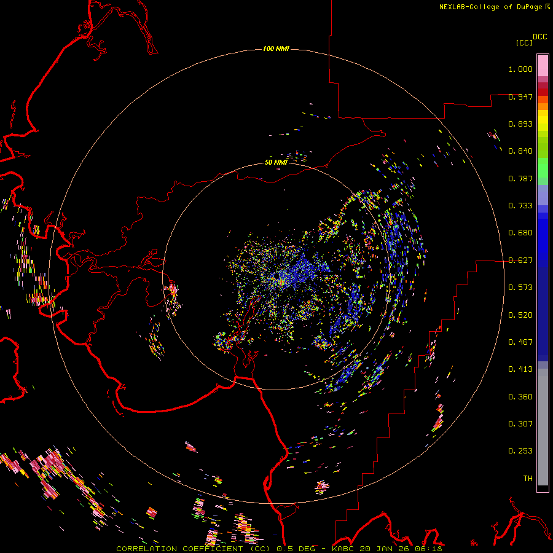Image resolution: width=553 pixels, height=553 pixels.
Task: Click the 0.5 DEG elevation text
Action: (x=296, y=549)
